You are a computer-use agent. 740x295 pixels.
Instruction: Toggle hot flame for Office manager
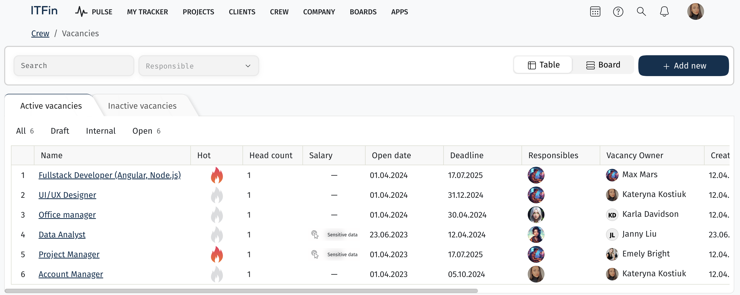(x=217, y=215)
